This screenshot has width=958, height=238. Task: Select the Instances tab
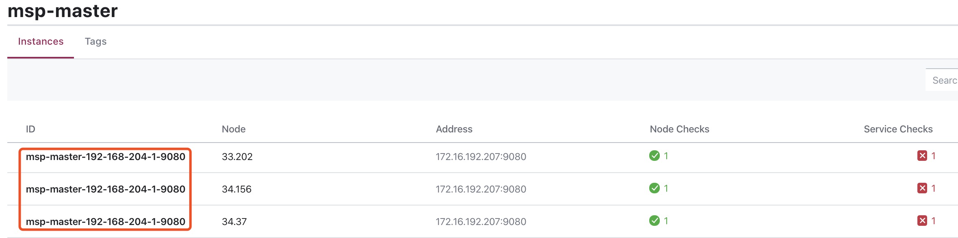pyautogui.click(x=40, y=41)
